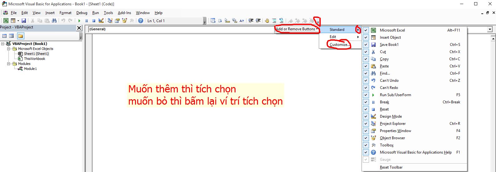Click the Ln 1, Col 1 position indicator
496x172 pixels.
click(156, 21)
